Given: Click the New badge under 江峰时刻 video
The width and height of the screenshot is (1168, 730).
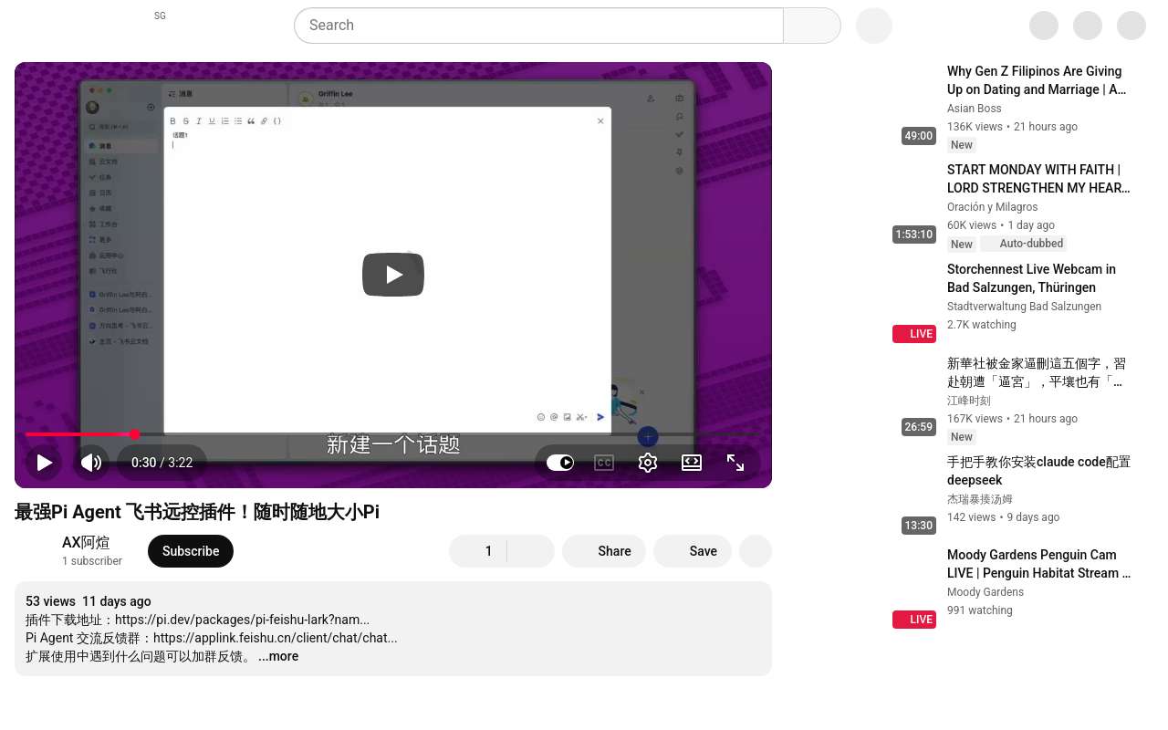Looking at the screenshot, I should (962, 437).
